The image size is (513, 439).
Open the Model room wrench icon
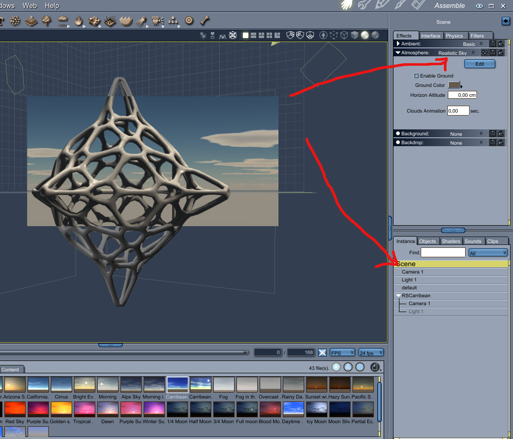coord(364,5)
